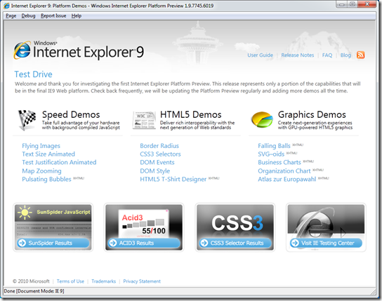This screenshot has width=382, height=301.
Task: Open the DOM Style demo
Action: (155, 170)
